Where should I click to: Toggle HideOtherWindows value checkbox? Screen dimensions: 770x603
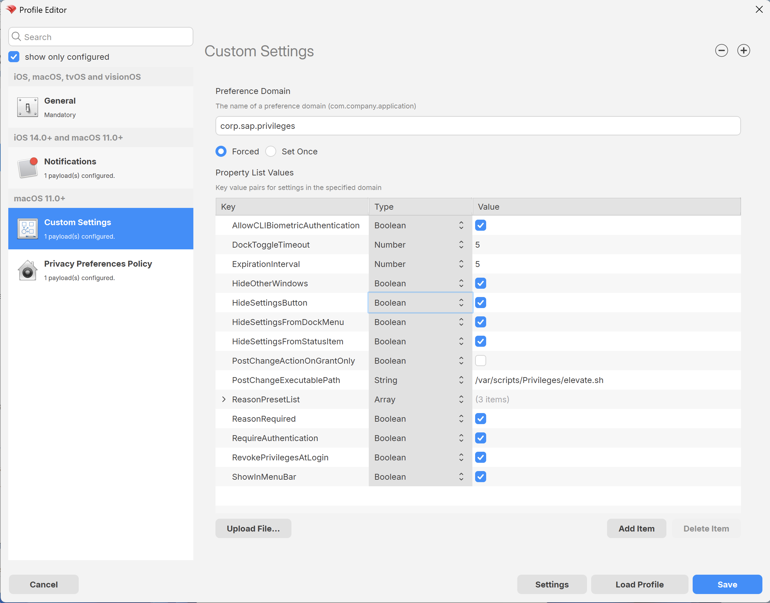(x=480, y=283)
